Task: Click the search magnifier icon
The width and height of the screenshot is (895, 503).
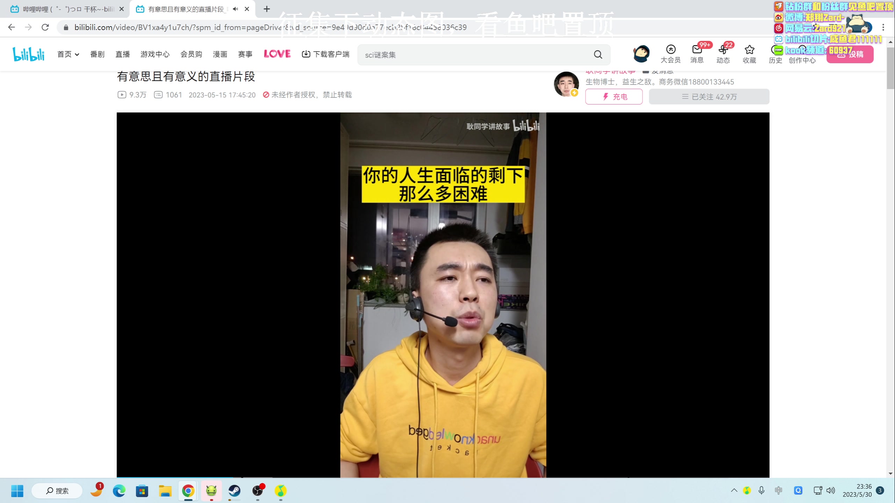Action: 598,54
